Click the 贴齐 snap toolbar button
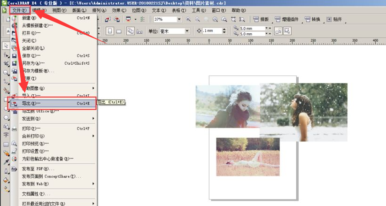Screen dimensions: 386x206 pos(333,20)
